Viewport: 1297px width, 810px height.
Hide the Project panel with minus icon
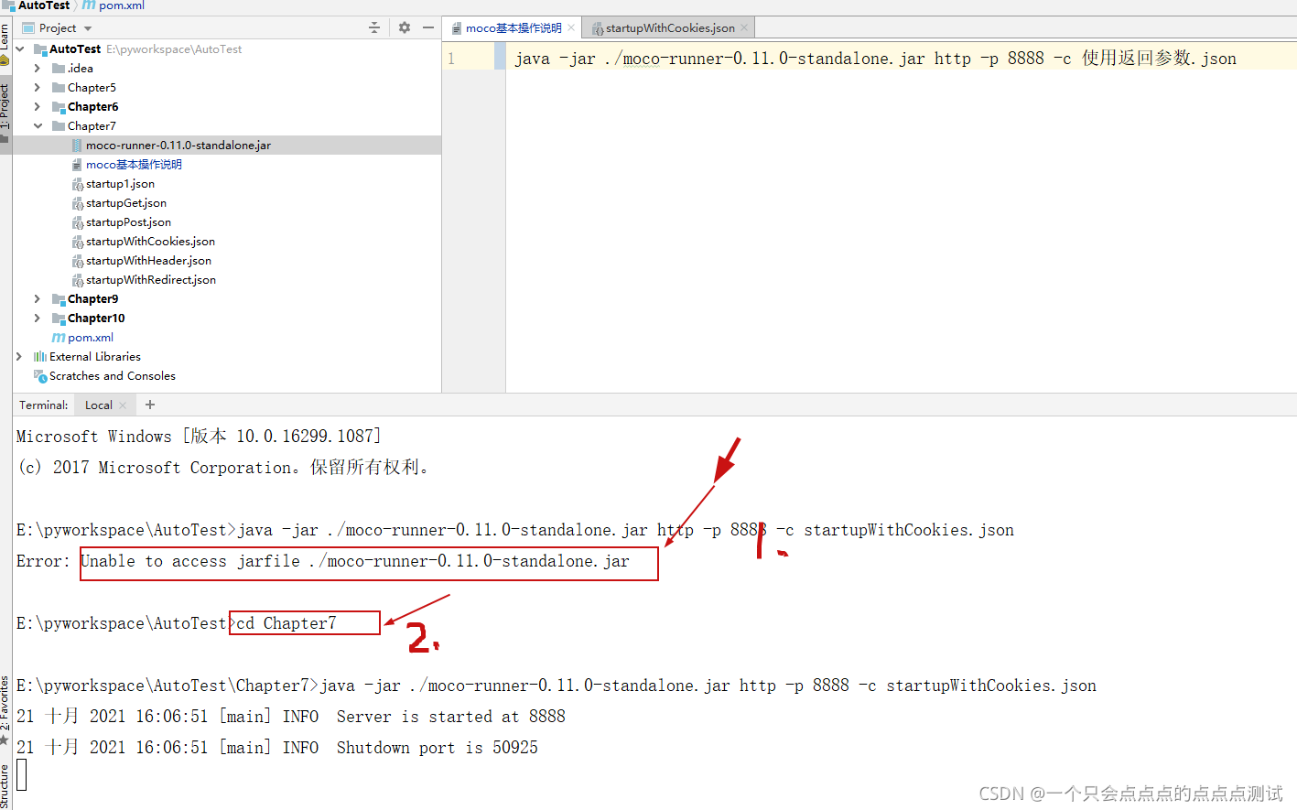(428, 27)
